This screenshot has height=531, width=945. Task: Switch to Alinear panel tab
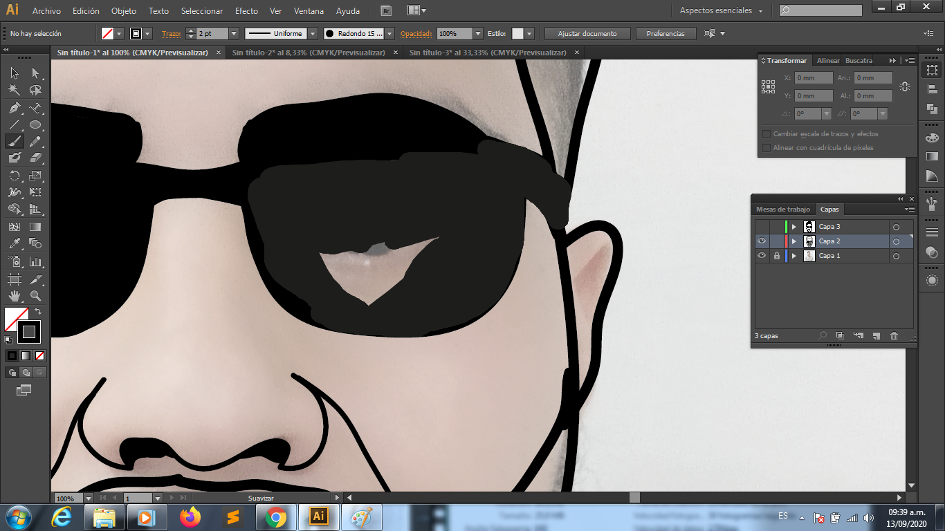pyautogui.click(x=828, y=61)
